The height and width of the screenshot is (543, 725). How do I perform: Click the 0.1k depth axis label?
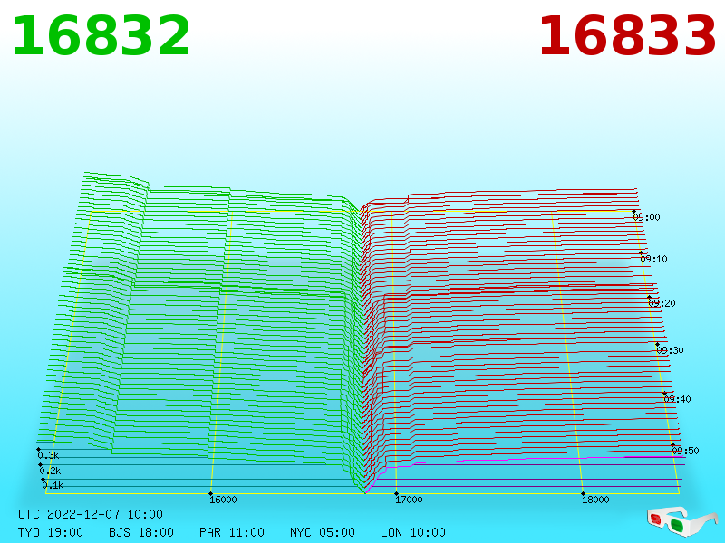point(53,485)
